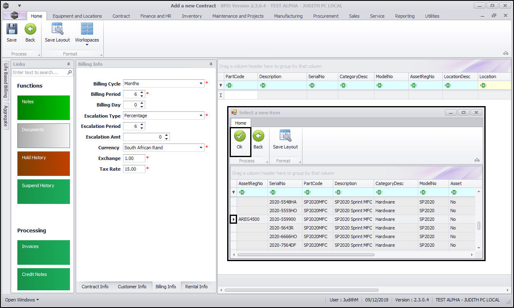Open Escalation Type dropdown

201,116
